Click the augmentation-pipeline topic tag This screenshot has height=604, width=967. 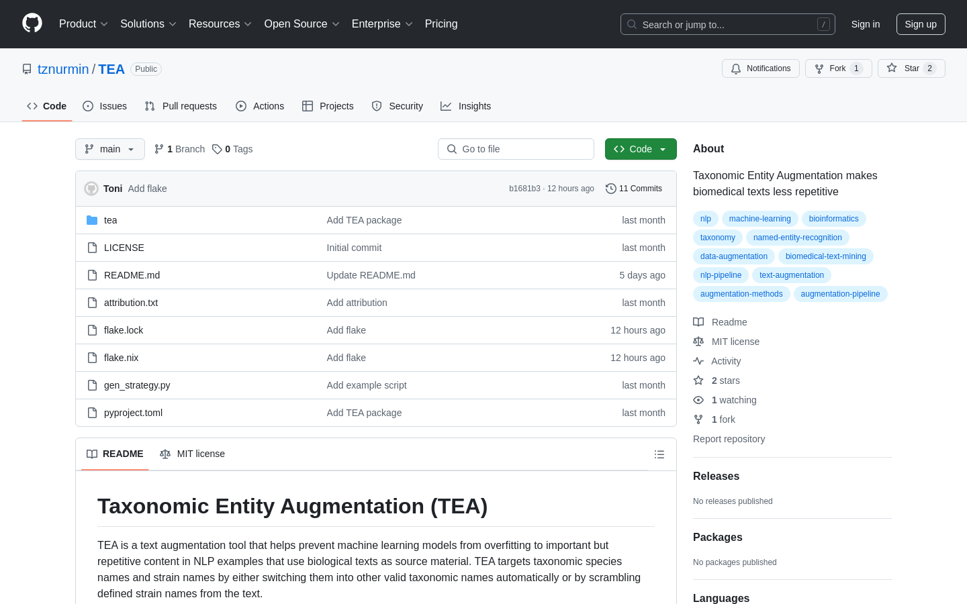point(840,294)
